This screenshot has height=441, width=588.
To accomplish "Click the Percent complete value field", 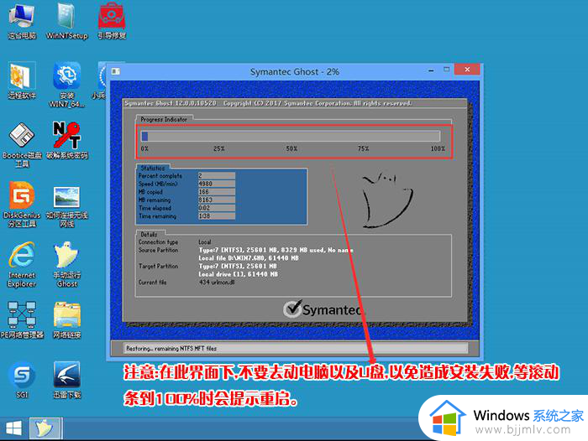I will pos(217,175).
